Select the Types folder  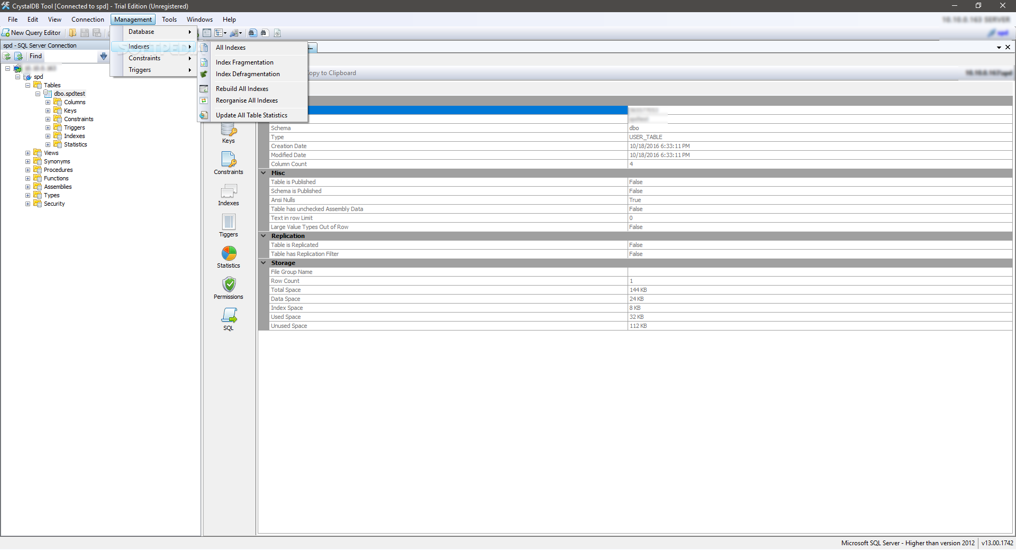(x=51, y=195)
